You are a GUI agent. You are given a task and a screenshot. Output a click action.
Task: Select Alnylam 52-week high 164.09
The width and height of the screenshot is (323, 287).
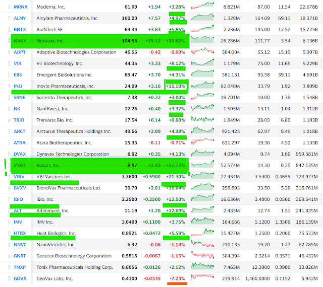coord(262,18)
